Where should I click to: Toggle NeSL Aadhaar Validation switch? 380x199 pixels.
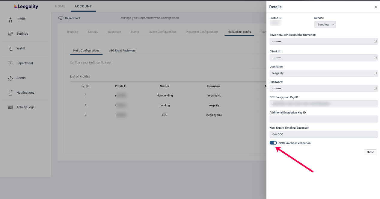[x=273, y=143]
